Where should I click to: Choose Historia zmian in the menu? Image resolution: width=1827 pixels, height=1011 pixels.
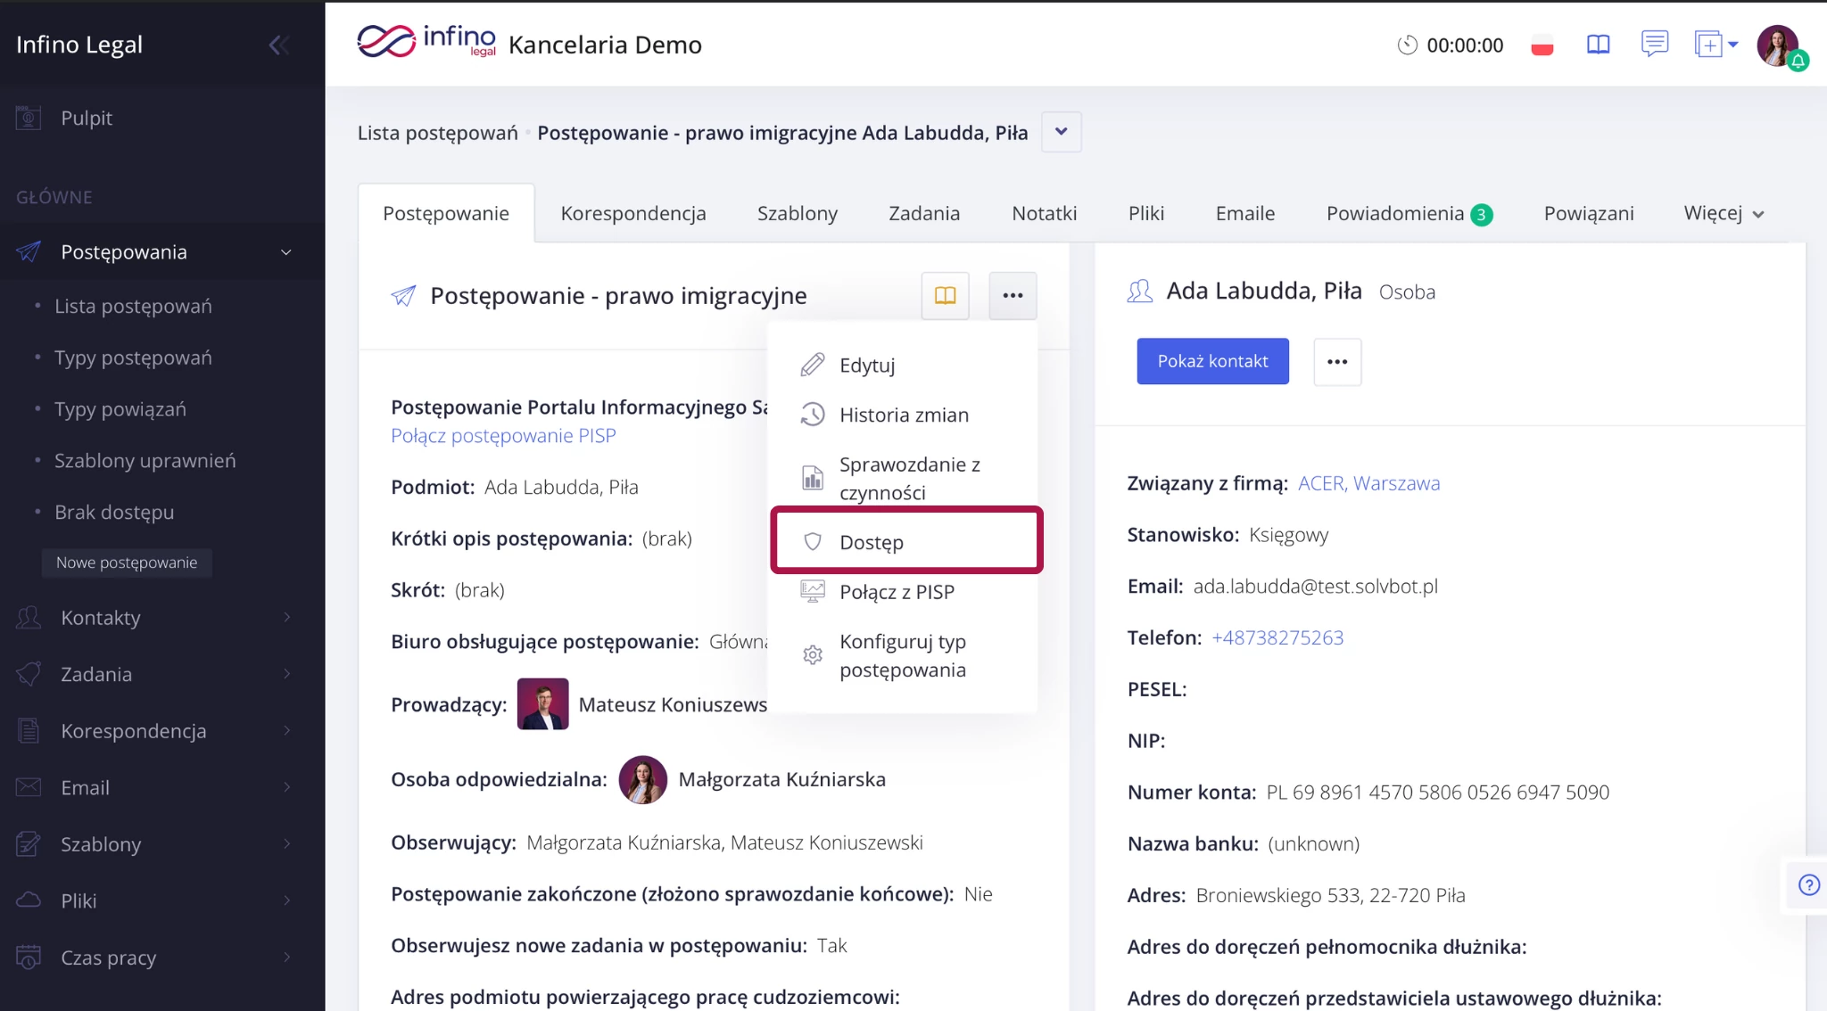point(903,415)
